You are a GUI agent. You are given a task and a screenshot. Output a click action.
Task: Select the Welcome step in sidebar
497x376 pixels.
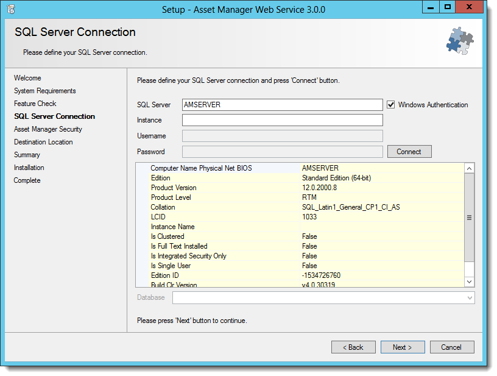(27, 78)
